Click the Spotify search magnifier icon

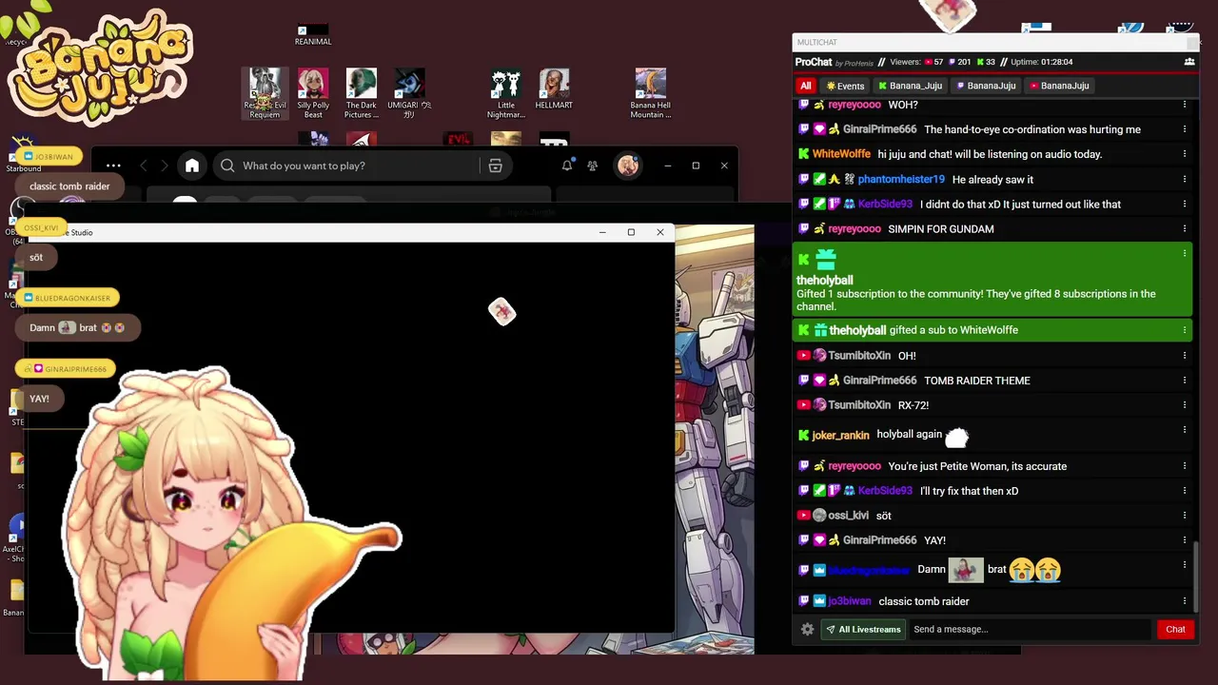[x=227, y=166]
